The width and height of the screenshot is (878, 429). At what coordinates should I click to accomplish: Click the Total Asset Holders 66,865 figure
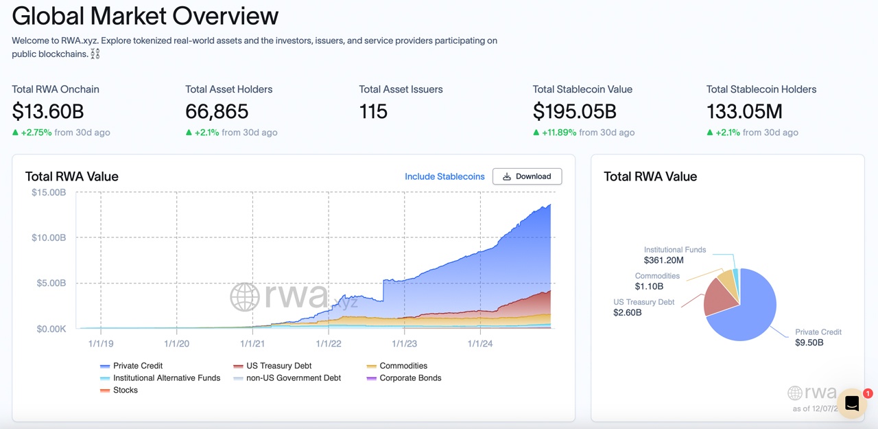tap(217, 111)
